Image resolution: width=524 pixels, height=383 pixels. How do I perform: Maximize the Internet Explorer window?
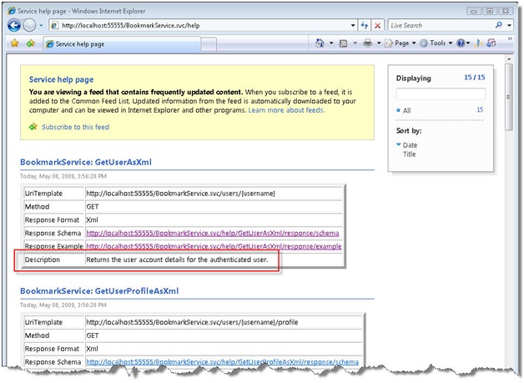click(490, 11)
